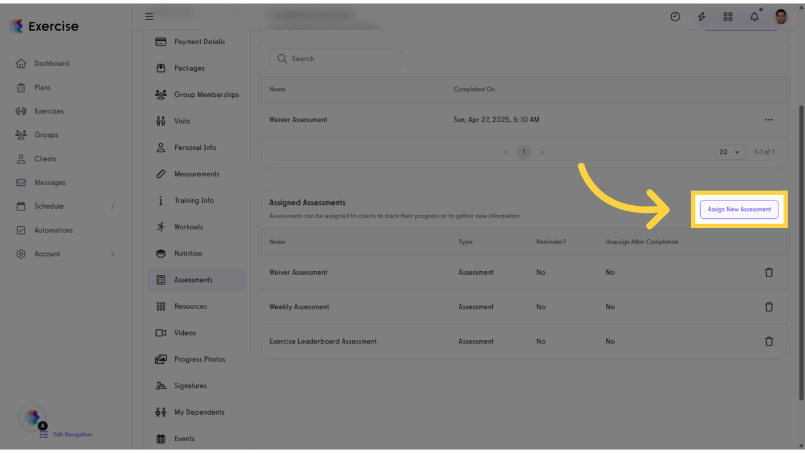Open the quick actions lightning bolt icon
This screenshot has width=805, height=453.
[701, 17]
